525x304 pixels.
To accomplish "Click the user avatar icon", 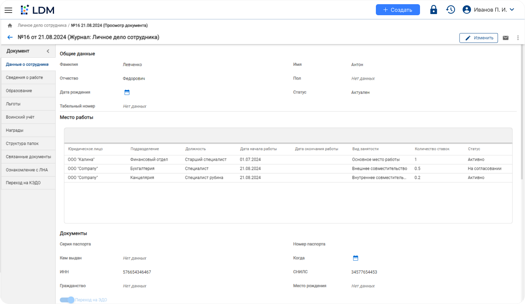I will pos(467,10).
